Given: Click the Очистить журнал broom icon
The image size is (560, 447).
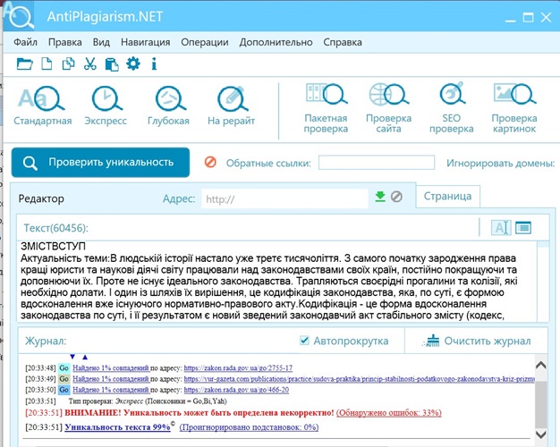Looking at the screenshot, I should [431, 341].
